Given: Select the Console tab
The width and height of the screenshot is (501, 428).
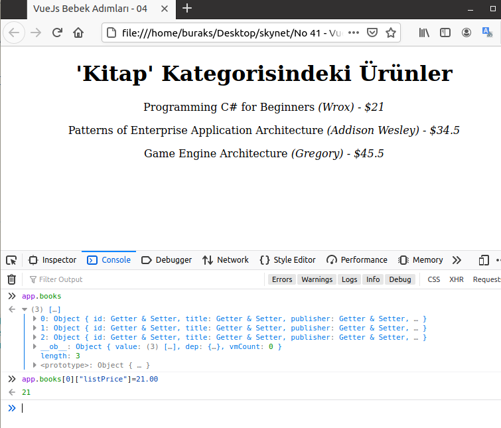Looking at the screenshot, I should pyautogui.click(x=109, y=260).
